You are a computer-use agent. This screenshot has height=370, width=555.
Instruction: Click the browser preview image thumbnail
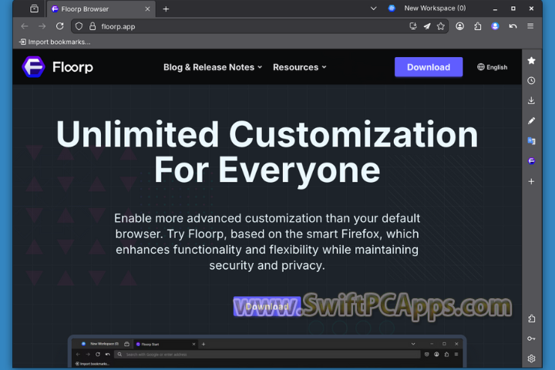(267, 351)
